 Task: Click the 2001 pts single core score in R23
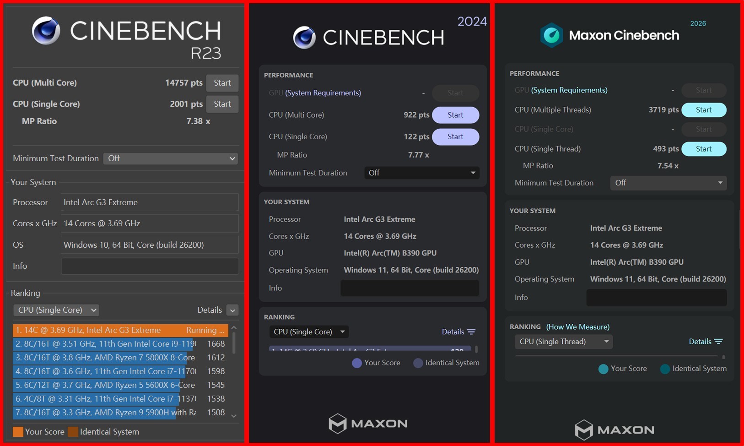coord(186,104)
